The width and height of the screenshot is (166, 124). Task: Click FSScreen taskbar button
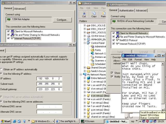91,121
